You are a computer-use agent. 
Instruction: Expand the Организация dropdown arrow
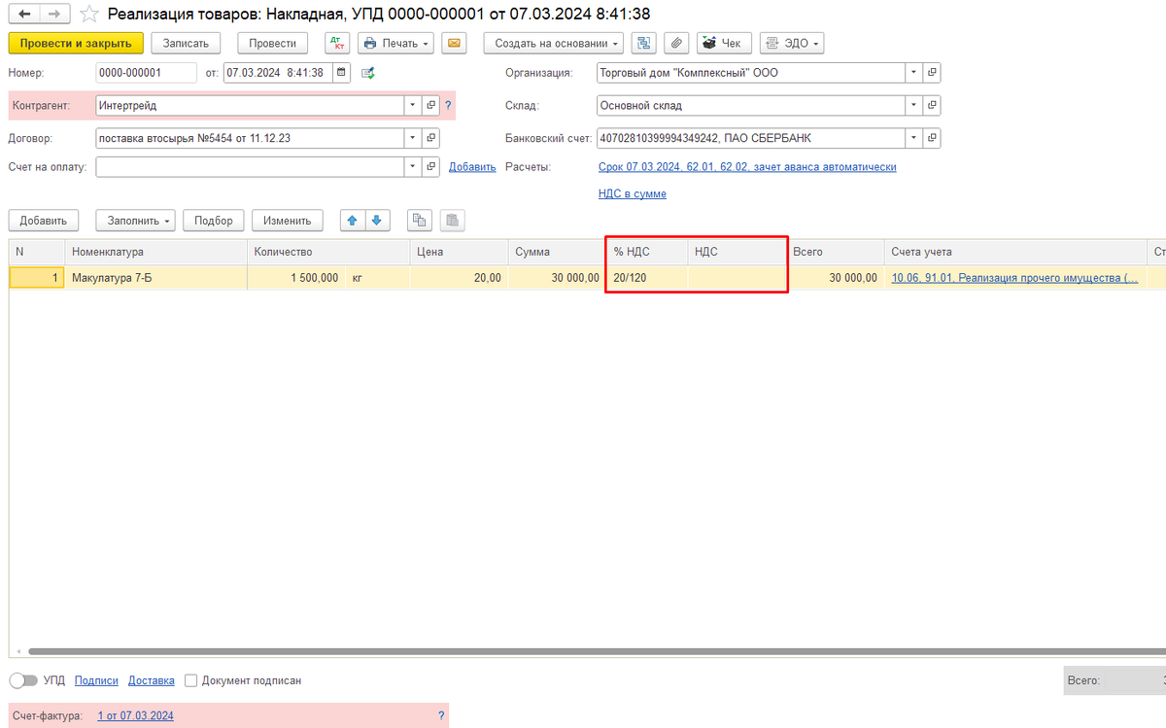click(914, 73)
